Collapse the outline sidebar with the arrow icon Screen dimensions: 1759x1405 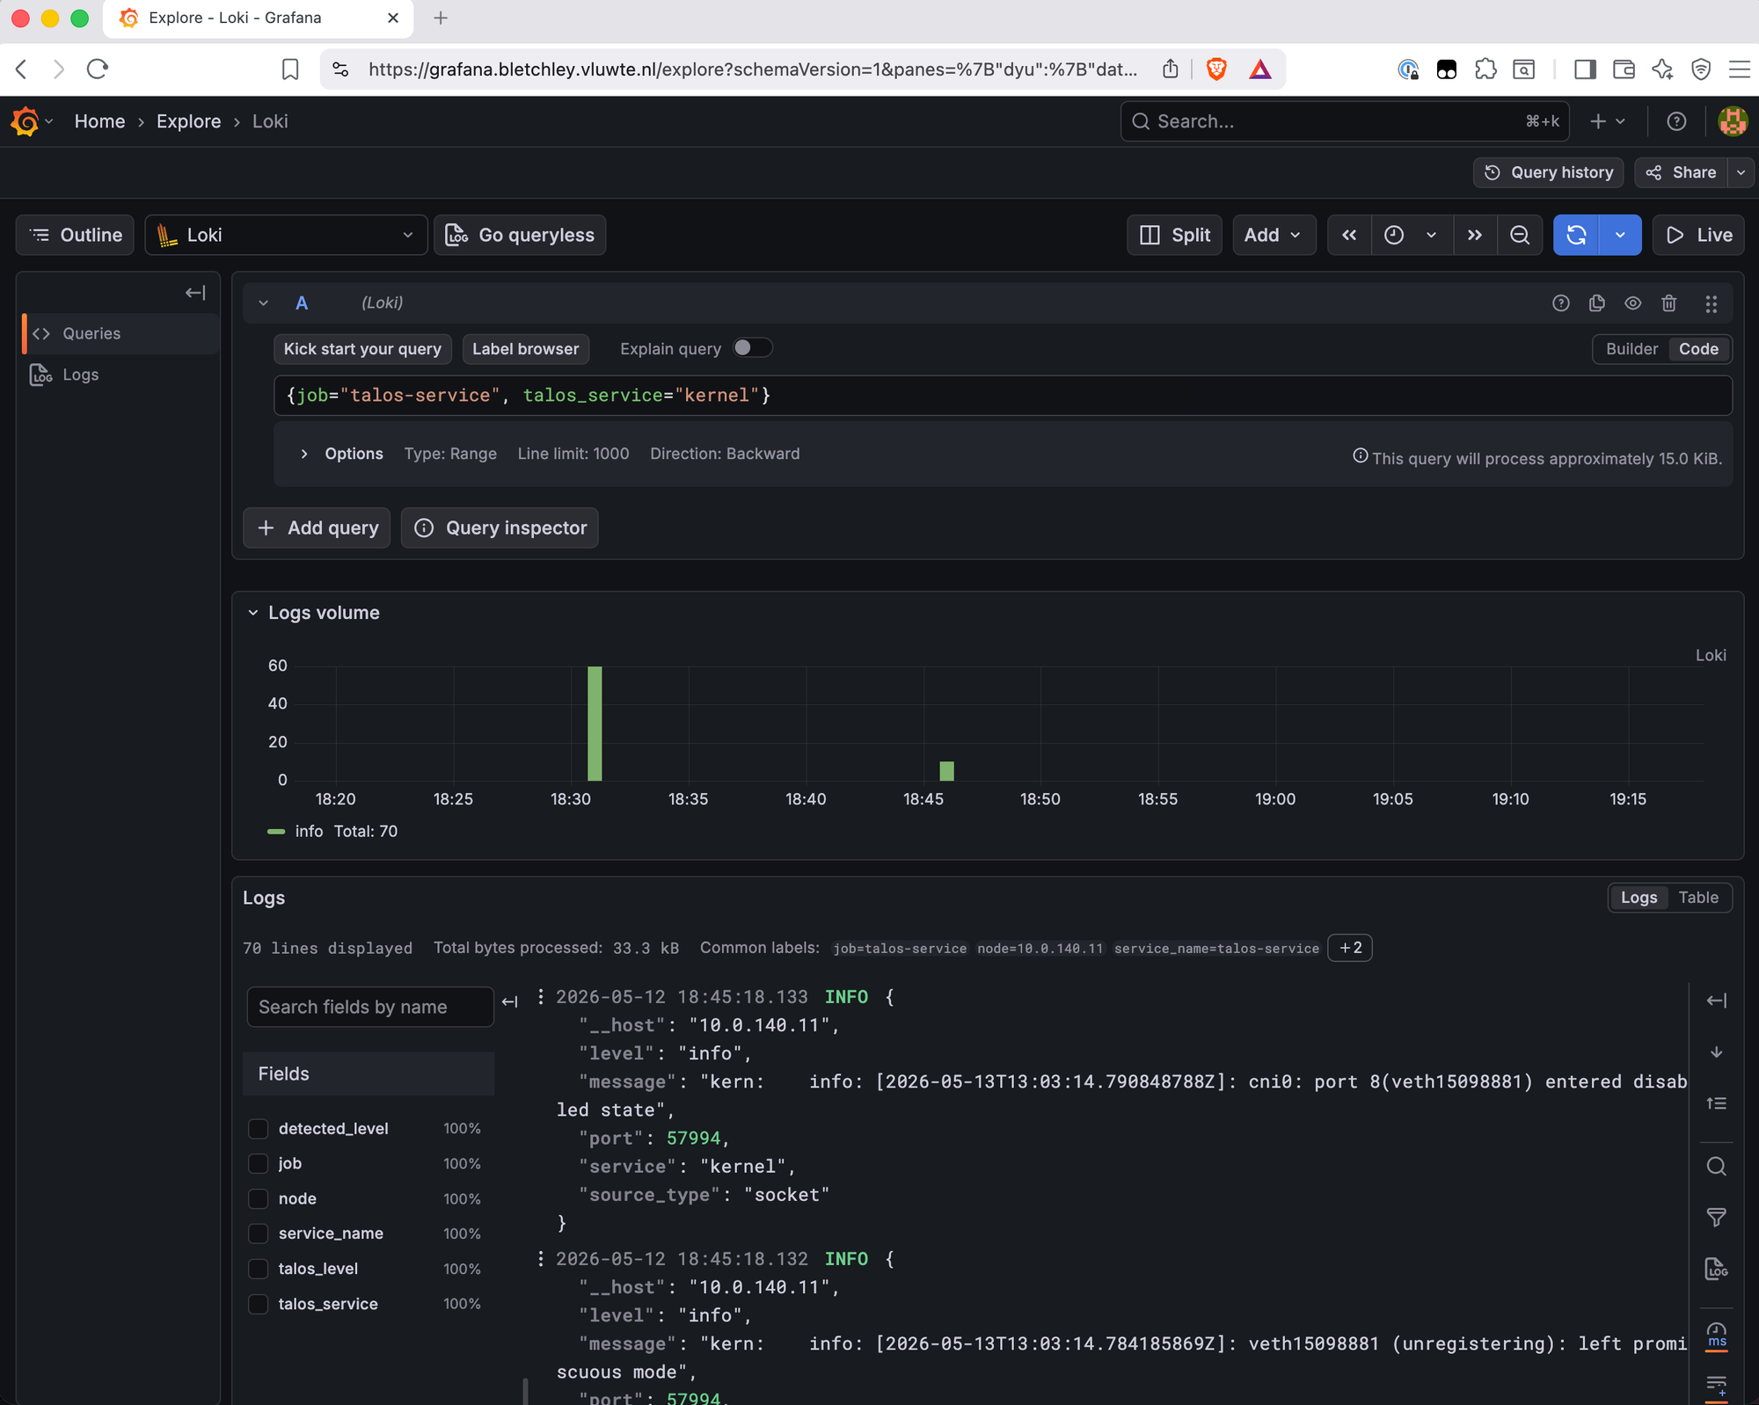click(195, 293)
